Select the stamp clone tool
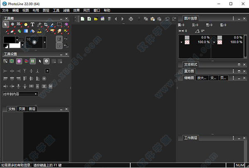 tap(39, 31)
